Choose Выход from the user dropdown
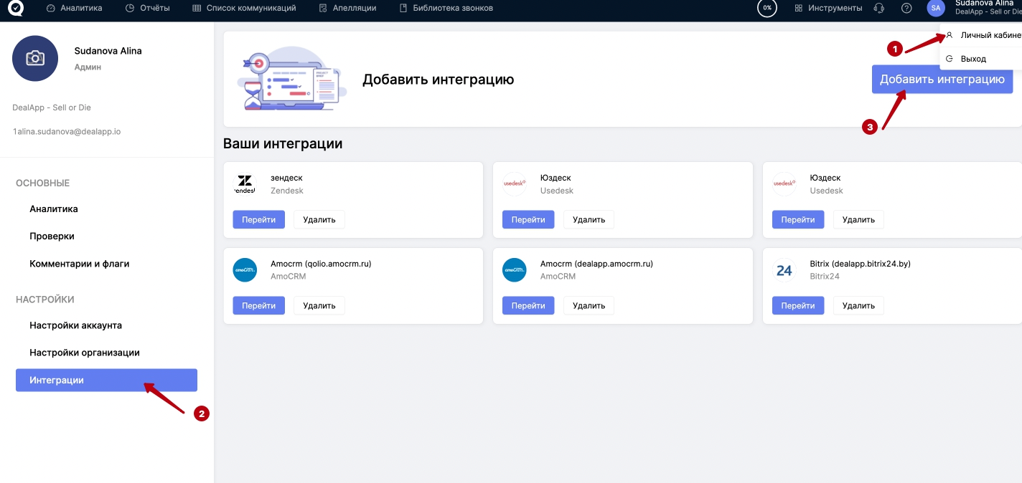Viewport: 1022px width, 483px height. coord(973,59)
